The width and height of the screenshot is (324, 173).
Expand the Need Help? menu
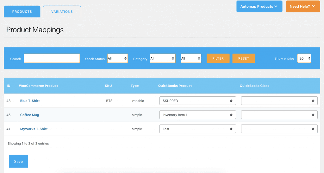[x=303, y=6]
